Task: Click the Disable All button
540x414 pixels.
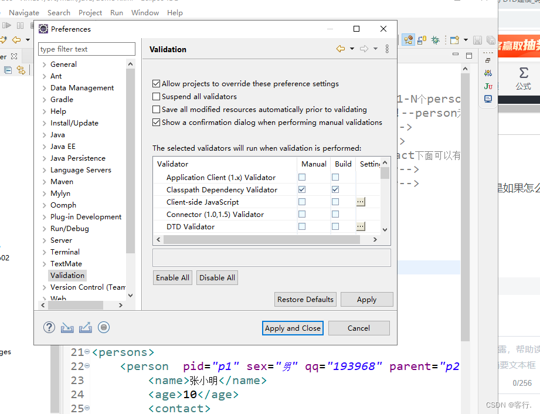Action: 217,277
